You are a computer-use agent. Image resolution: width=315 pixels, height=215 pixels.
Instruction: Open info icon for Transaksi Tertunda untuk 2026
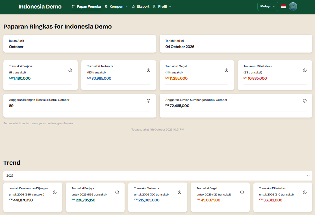180,192
